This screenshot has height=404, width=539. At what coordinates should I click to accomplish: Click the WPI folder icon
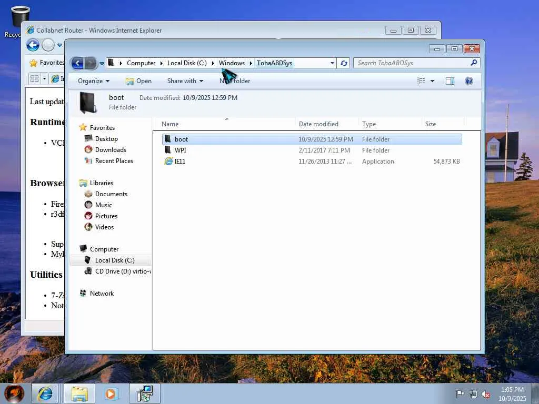168,150
